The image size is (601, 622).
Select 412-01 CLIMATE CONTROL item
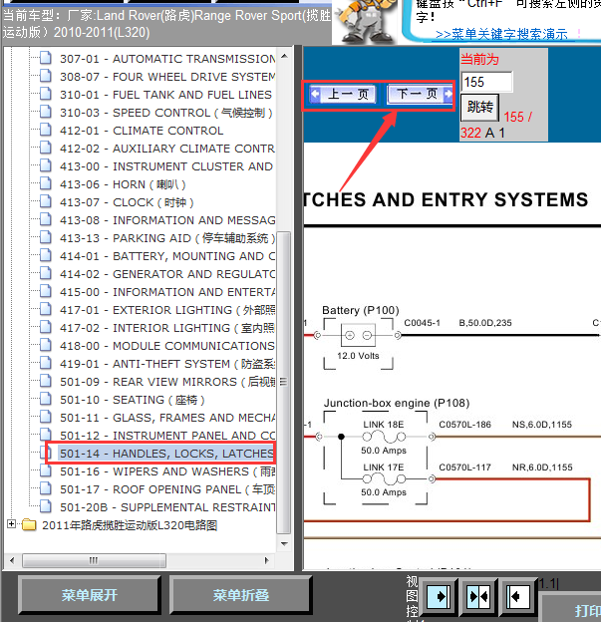(142, 131)
